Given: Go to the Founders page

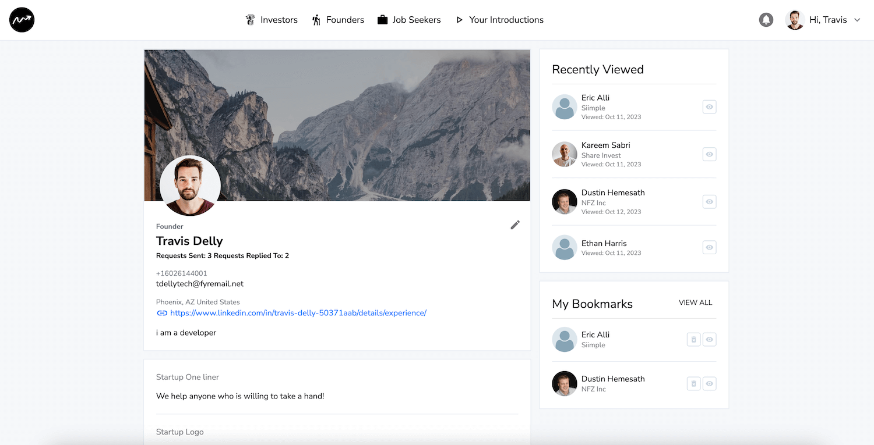Looking at the screenshot, I should coord(338,20).
